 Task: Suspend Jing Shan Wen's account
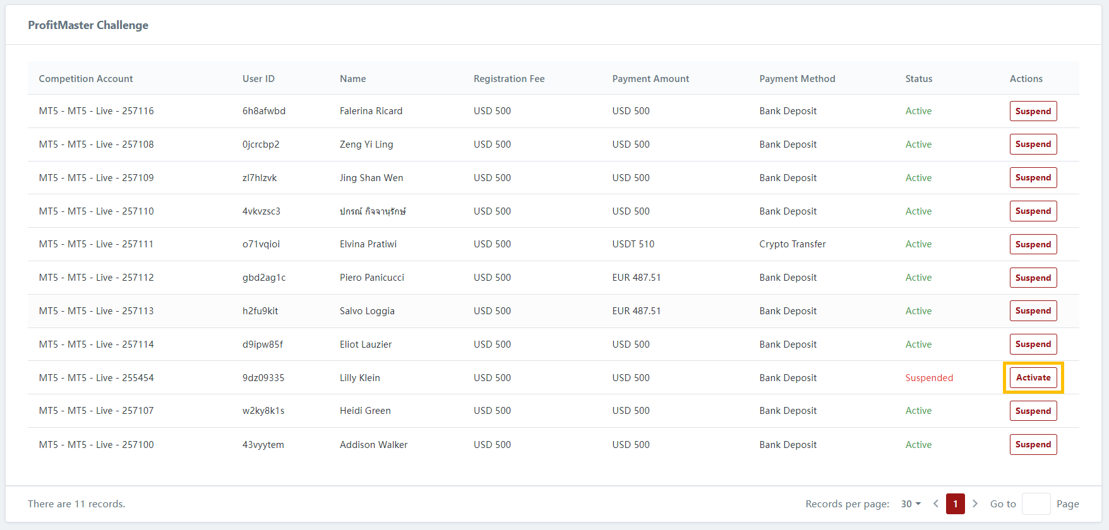[x=1033, y=178]
